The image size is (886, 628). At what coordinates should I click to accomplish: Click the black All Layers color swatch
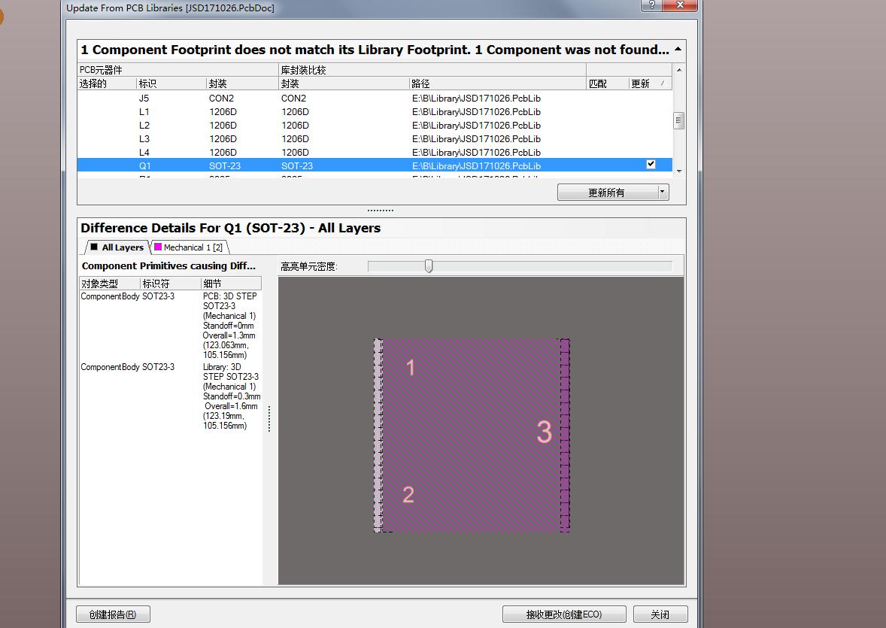pos(94,247)
